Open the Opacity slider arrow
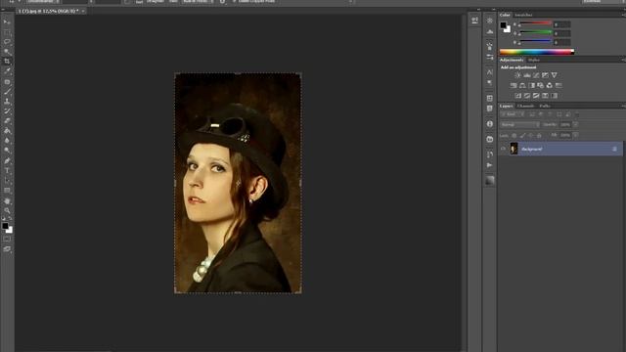The image size is (626, 352). [x=576, y=125]
